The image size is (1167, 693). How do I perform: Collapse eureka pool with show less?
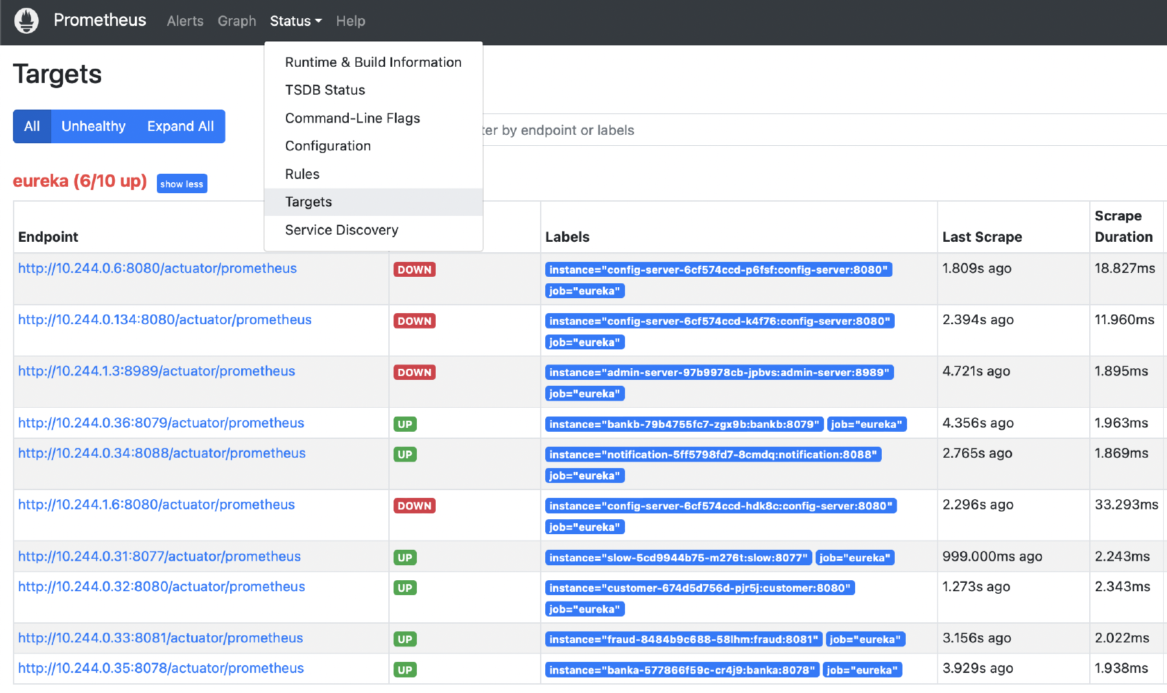[182, 184]
